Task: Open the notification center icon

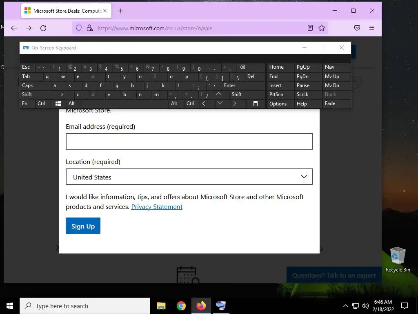Action: coord(405,306)
